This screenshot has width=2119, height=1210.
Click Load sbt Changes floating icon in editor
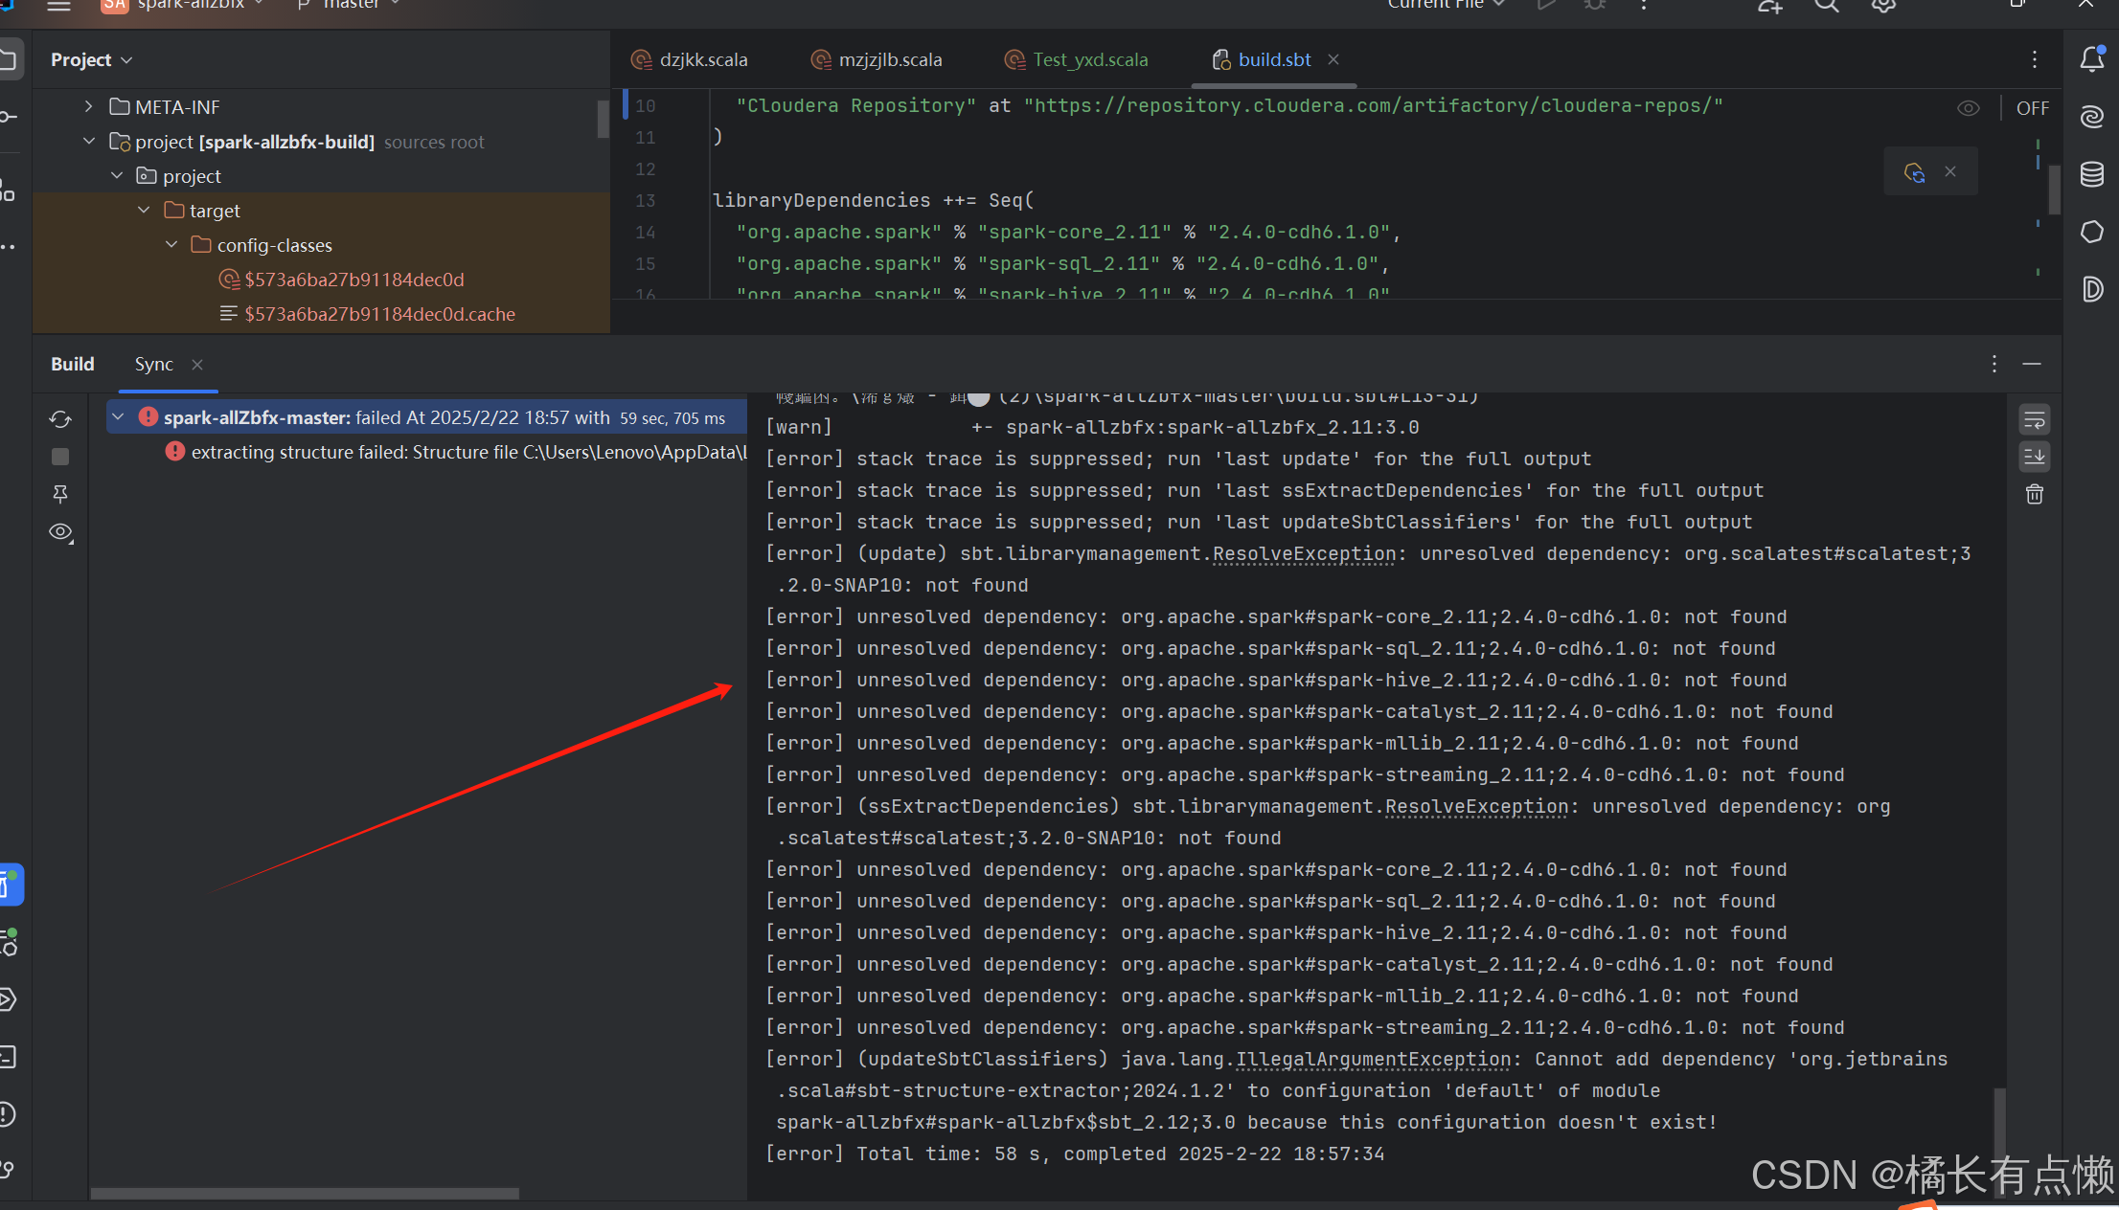click(1914, 172)
